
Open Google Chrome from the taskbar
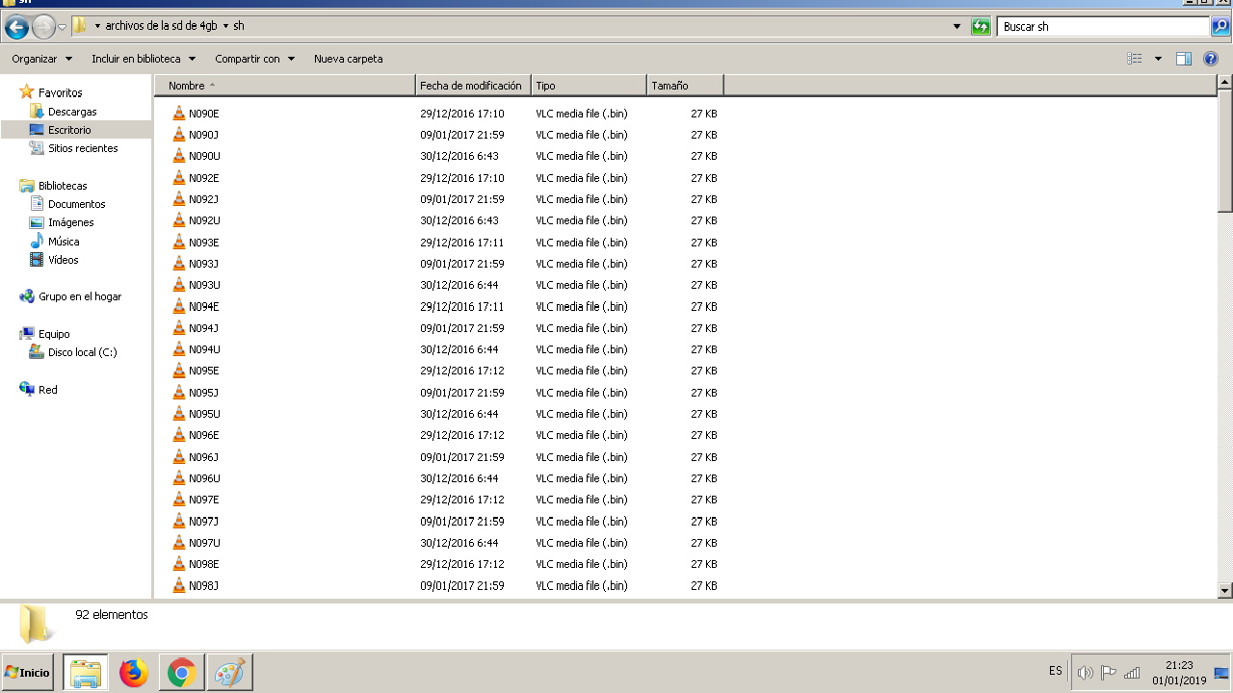181,673
